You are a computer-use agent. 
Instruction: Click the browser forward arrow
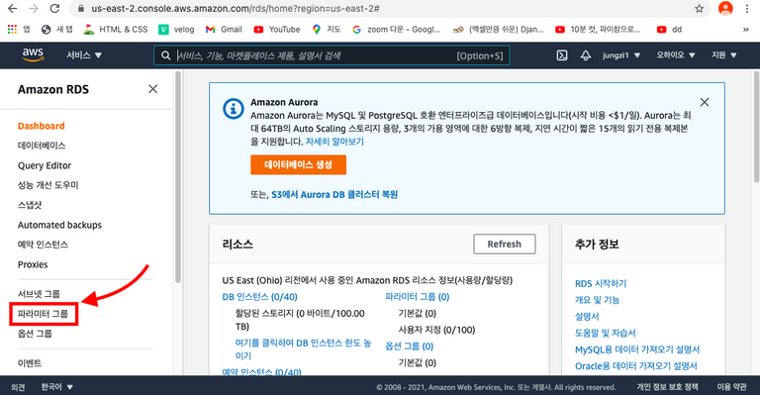(x=34, y=8)
